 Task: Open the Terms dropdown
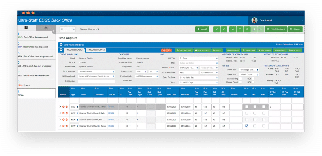pos(198,83)
